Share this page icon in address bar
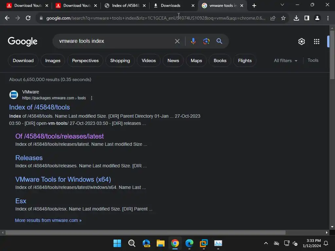Screen dimensions: 335x251 (x=273, y=18)
